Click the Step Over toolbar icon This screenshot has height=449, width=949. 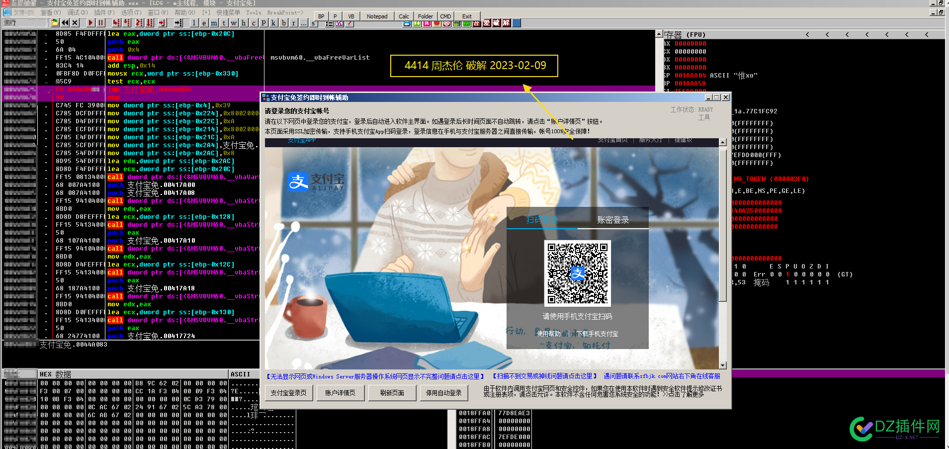pyautogui.click(x=127, y=23)
